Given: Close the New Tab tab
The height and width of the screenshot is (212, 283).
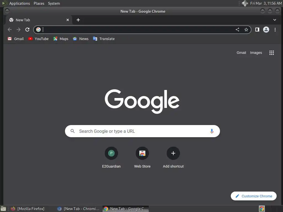Looking at the screenshot, I should tap(68, 20).
